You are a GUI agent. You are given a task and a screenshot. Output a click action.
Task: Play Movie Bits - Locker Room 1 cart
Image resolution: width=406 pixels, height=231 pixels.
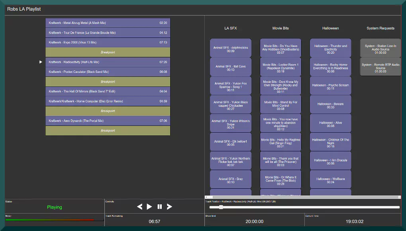pos(280,67)
